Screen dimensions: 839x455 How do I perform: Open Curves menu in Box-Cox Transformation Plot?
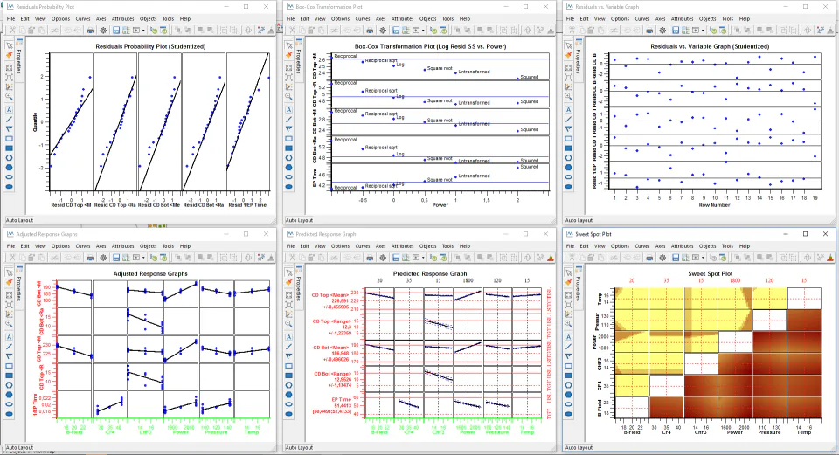click(x=363, y=18)
